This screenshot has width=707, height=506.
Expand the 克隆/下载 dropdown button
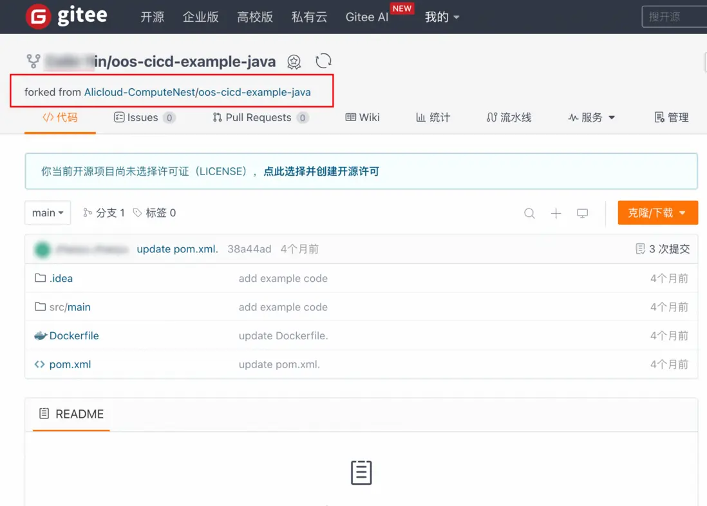(657, 212)
